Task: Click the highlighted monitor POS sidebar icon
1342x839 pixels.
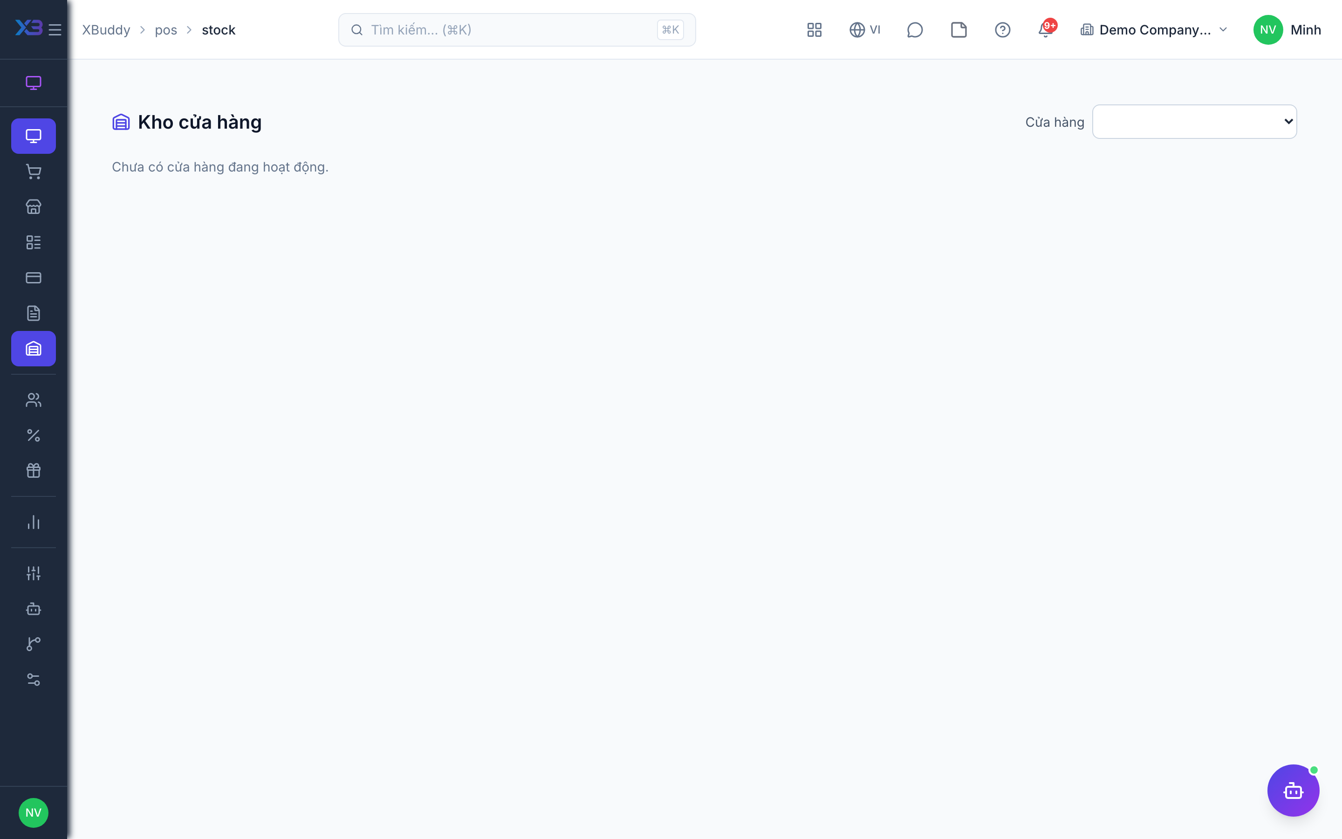Action: (33, 136)
